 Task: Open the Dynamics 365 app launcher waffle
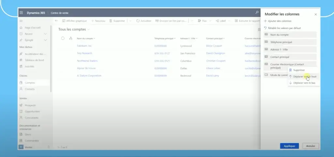21,13
